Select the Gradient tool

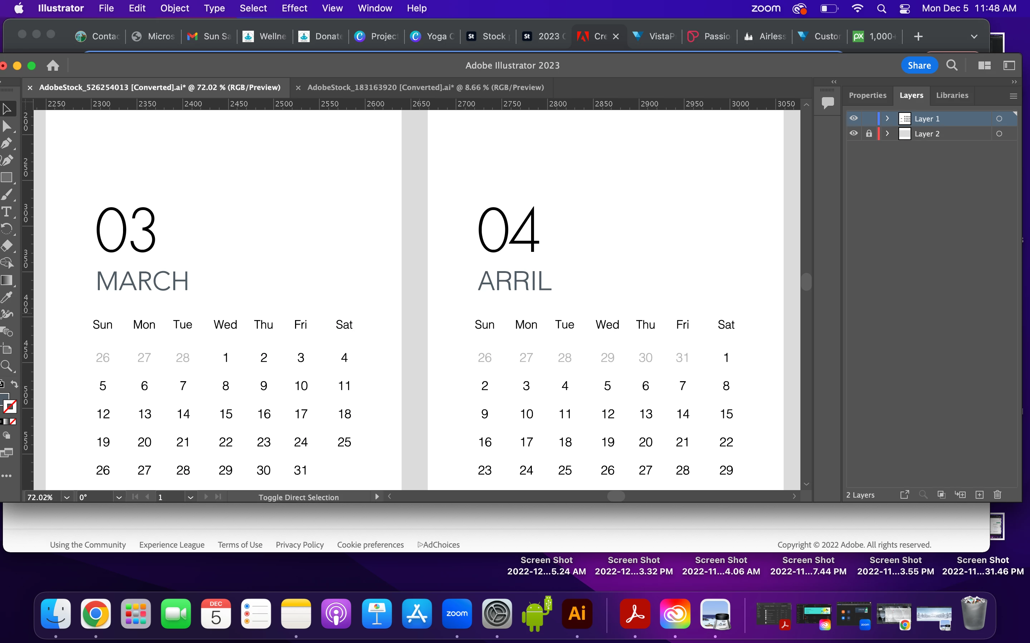[x=6, y=280]
